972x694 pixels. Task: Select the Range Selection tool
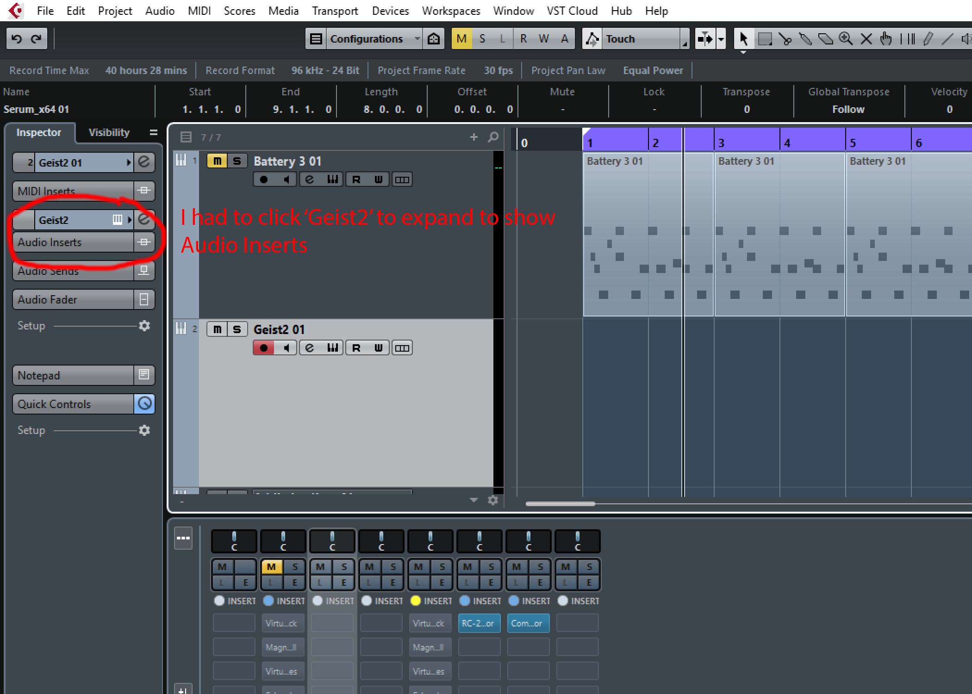tap(765, 39)
